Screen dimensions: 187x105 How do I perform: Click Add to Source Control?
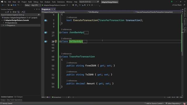pos(154,103)
